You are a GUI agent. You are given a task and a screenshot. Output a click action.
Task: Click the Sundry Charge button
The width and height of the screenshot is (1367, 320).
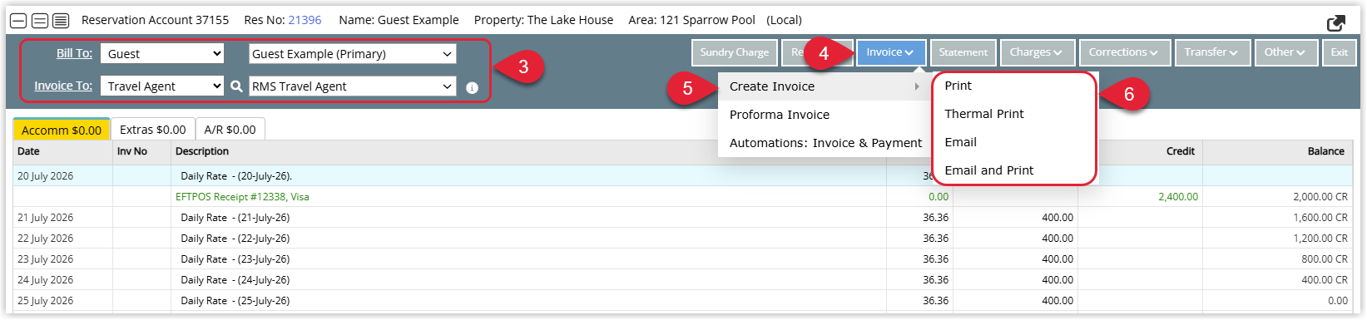(x=735, y=52)
